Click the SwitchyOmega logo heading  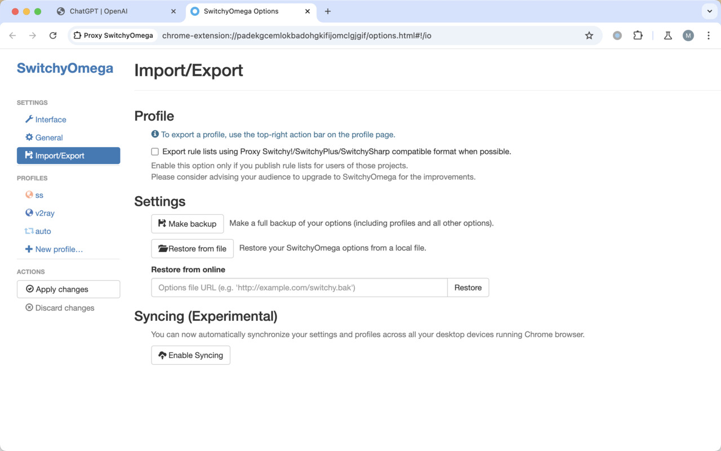point(65,68)
